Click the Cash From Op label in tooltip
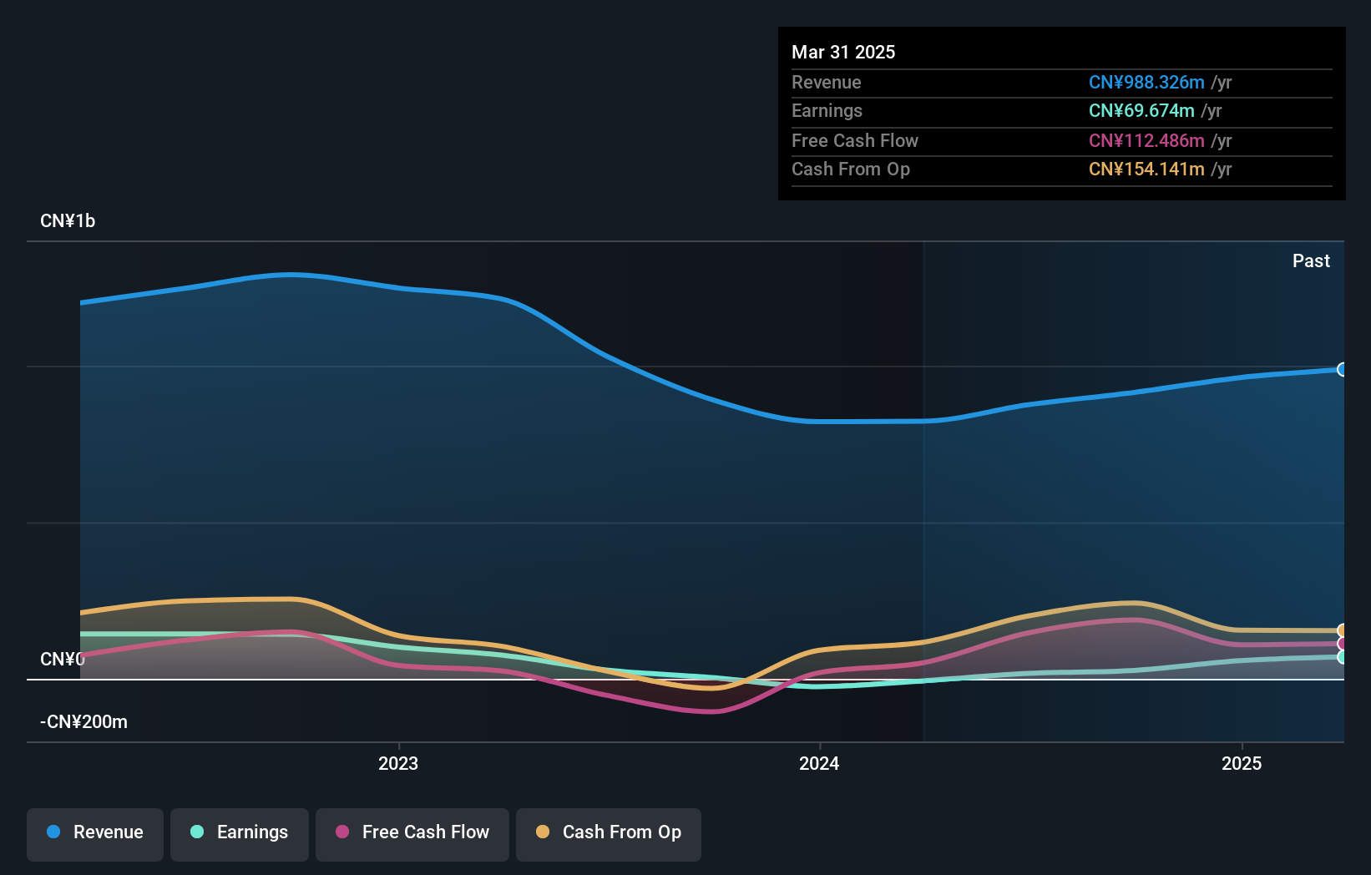The image size is (1371, 875). (x=851, y=169)
